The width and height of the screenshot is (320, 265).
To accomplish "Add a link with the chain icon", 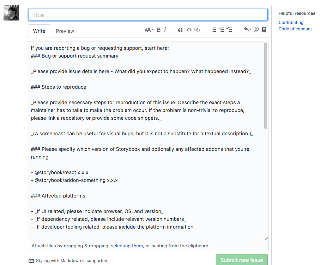I will (x=197, y=30).
